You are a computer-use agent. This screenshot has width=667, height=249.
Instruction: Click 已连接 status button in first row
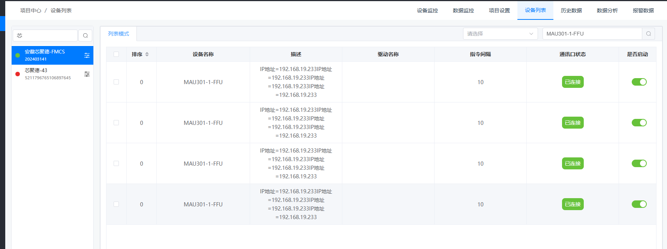pos(573,82)
